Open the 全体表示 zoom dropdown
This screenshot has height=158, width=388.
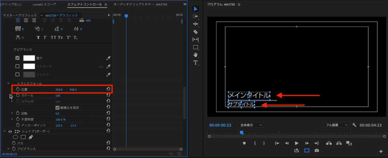[250, 125]
